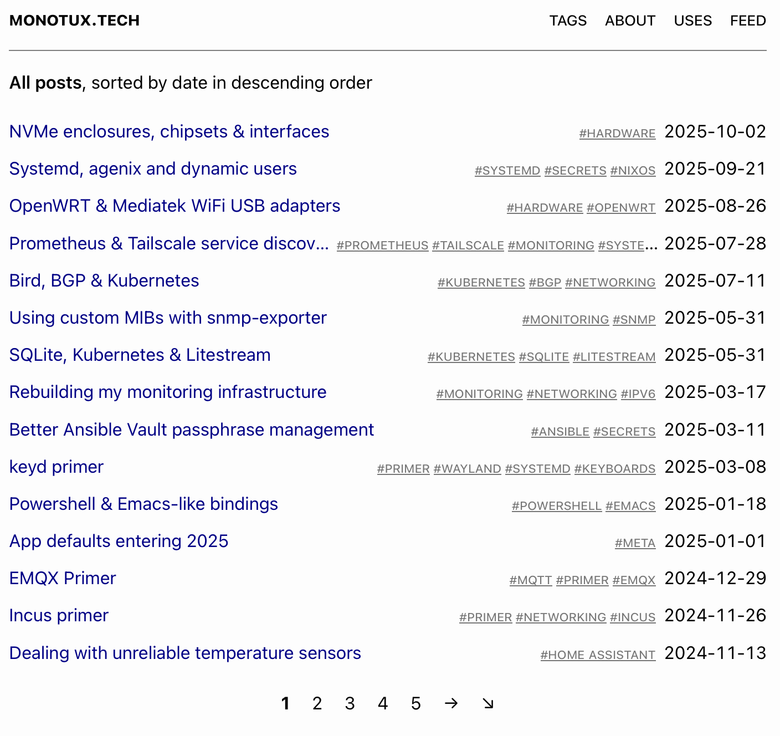Jump to last page diagonal arrow
Screen dimensions: 780x736
(487, 703)
